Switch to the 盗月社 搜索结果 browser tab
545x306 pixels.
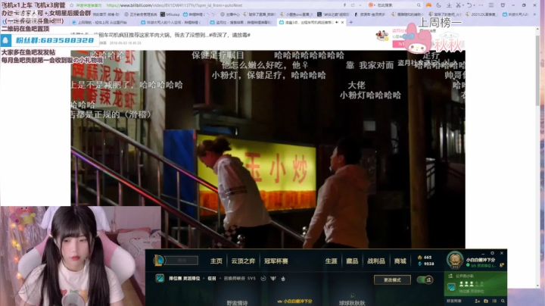point(241,22)
